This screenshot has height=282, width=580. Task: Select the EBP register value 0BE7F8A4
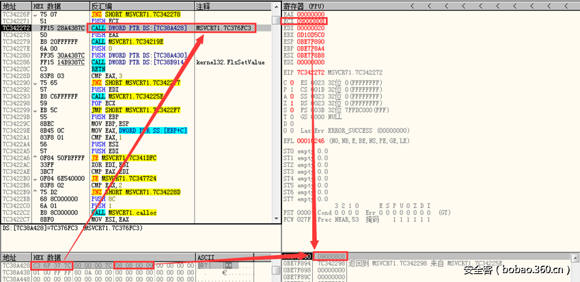pyautogui.click(x=312, y=48)
